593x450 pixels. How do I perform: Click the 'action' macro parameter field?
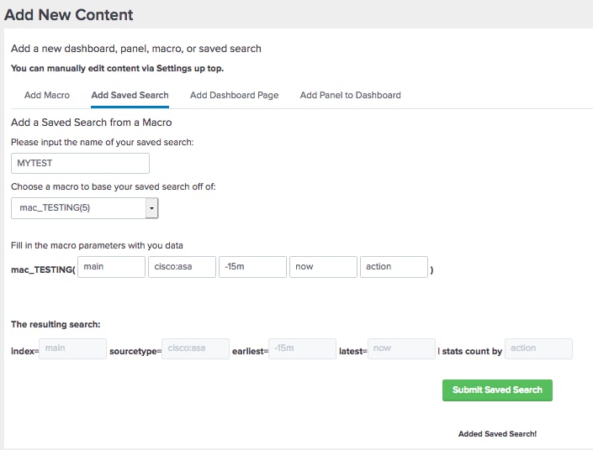pos(394,267)
